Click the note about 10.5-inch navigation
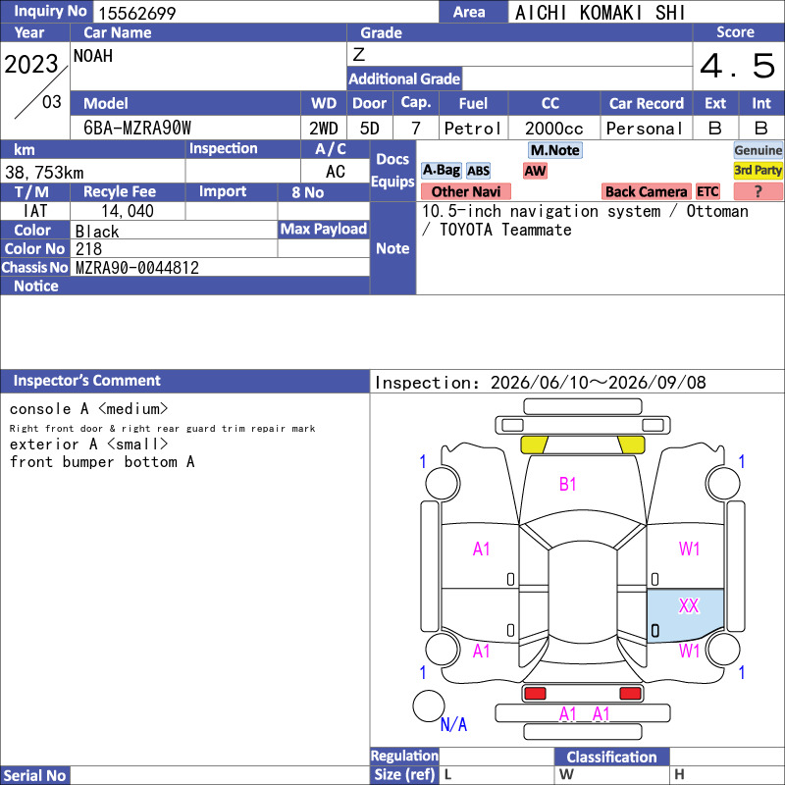The width and height of the screenshot is (785, 785). [585, 220]
